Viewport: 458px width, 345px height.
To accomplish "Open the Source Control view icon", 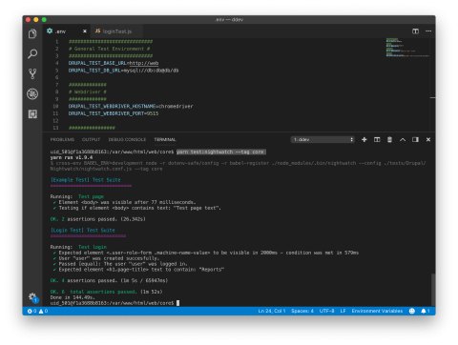I will (32, 73).
